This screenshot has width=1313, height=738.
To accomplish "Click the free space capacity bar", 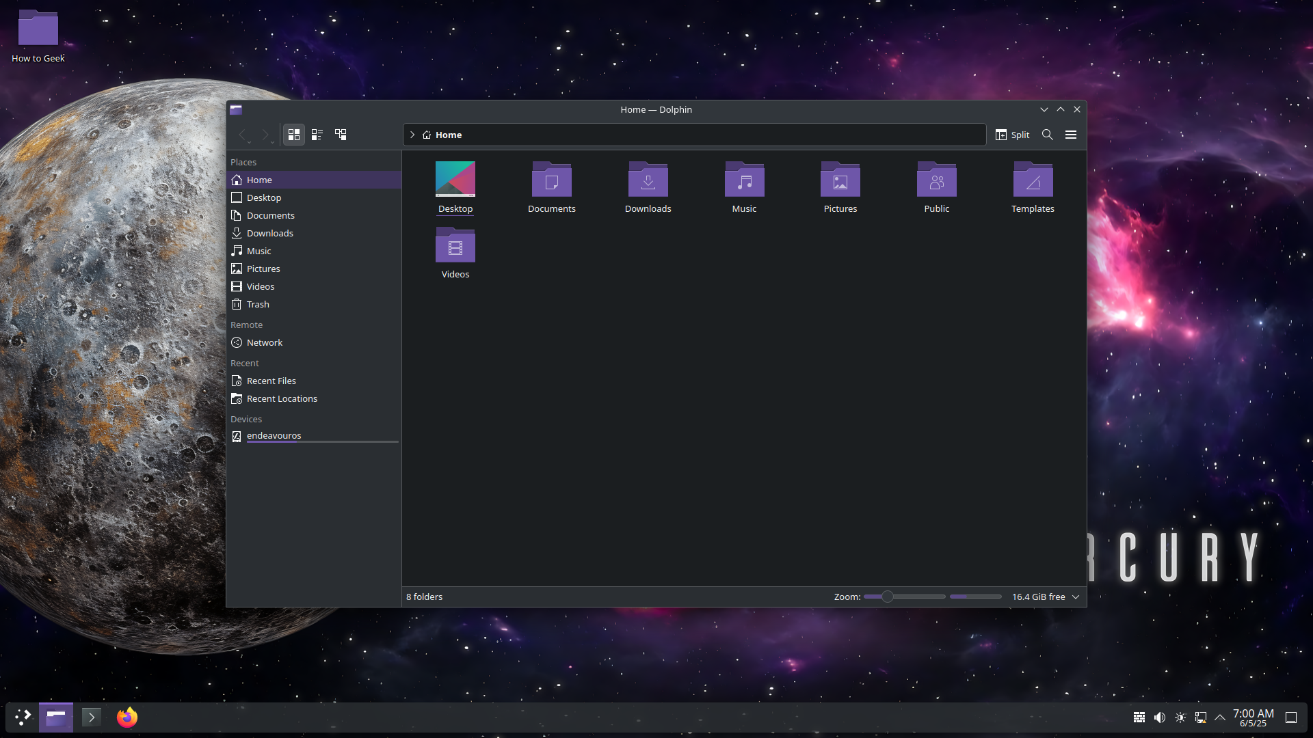I will (976, 597).
